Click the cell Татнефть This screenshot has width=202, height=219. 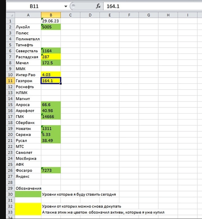(x=28, y=45)
